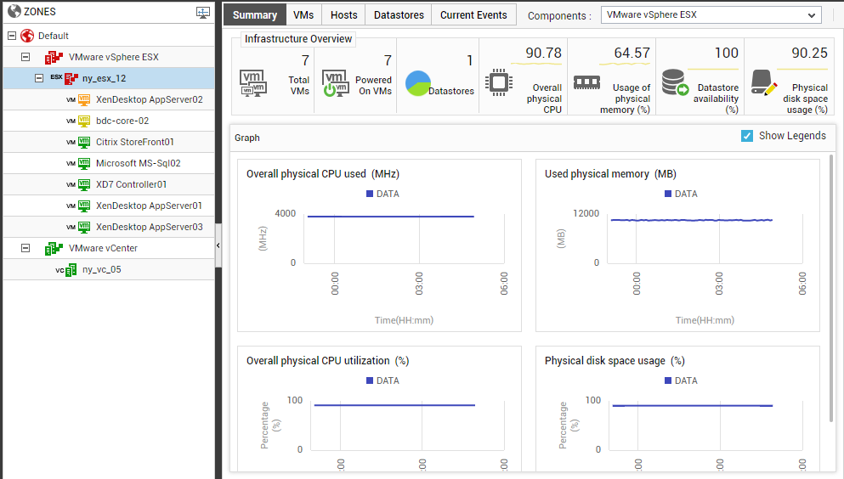Click the VMware vSphere ESX server icon

tap(54, 57)
